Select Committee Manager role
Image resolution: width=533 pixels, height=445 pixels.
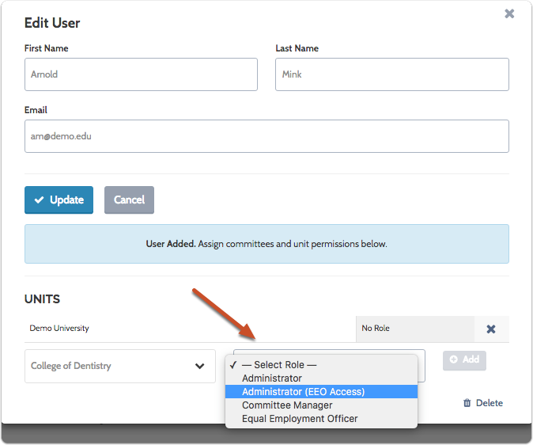[321, 405]
